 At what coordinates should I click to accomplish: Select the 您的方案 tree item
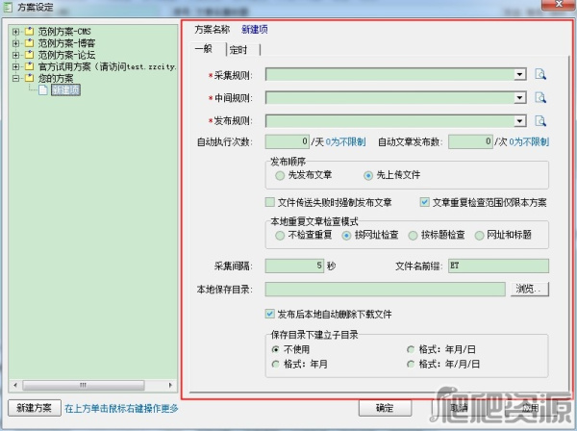(x=56, y=78)
